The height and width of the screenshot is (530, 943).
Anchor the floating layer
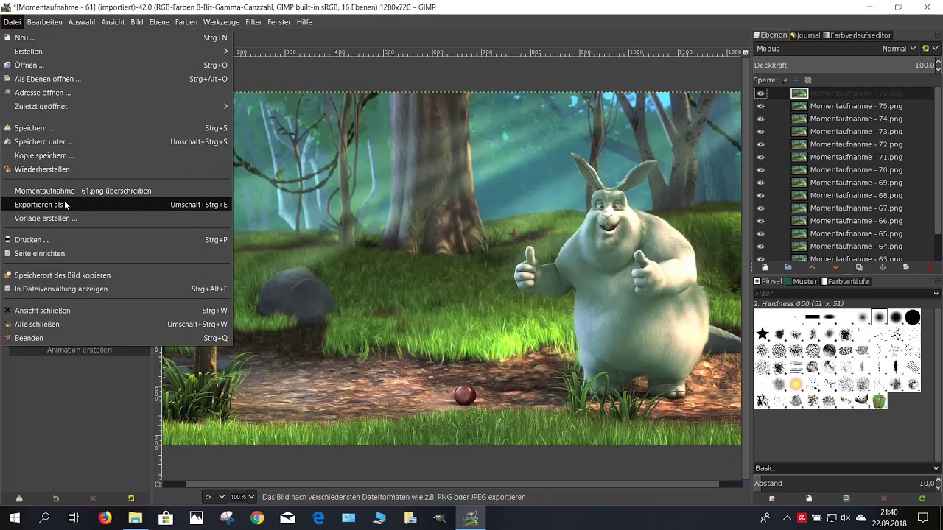[x=883, y=267]
